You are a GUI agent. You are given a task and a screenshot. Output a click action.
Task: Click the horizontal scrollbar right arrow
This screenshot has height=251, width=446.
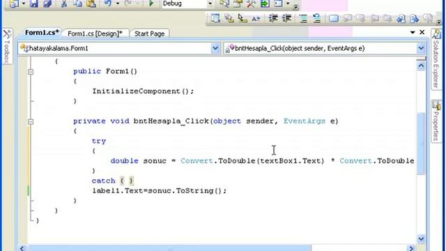[411, 248]
